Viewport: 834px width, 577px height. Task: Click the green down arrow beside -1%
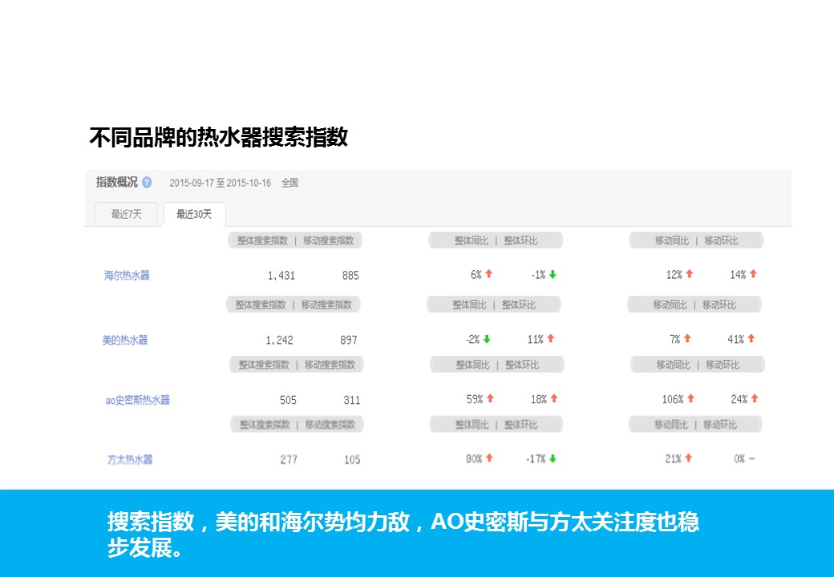(553, 275)
